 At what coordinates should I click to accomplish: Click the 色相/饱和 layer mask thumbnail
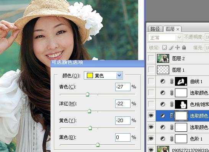[x=181, y=104]
